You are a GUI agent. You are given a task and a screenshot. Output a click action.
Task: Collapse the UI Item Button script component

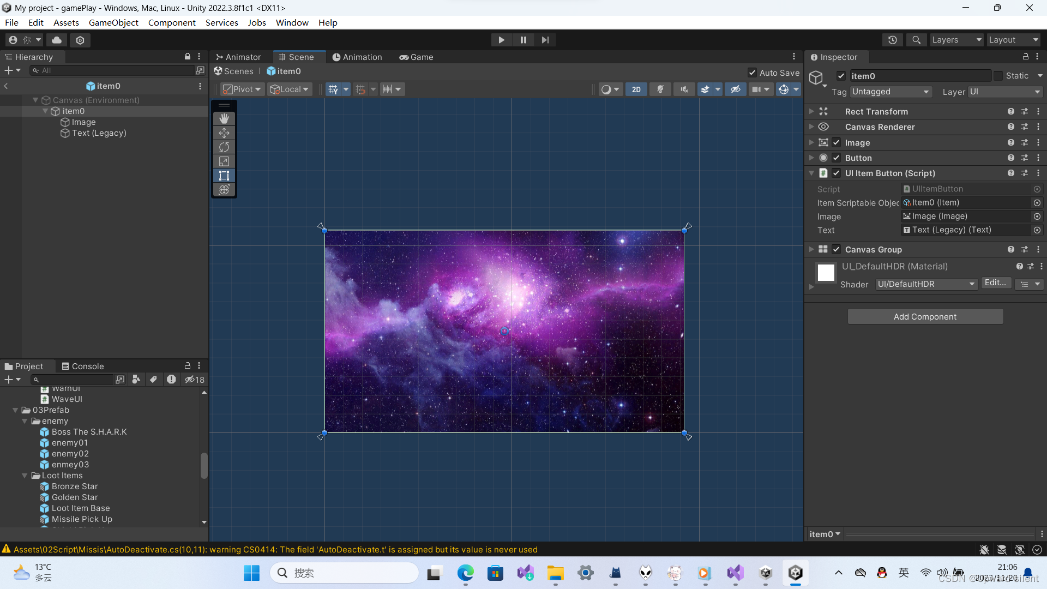pos(812,173)
